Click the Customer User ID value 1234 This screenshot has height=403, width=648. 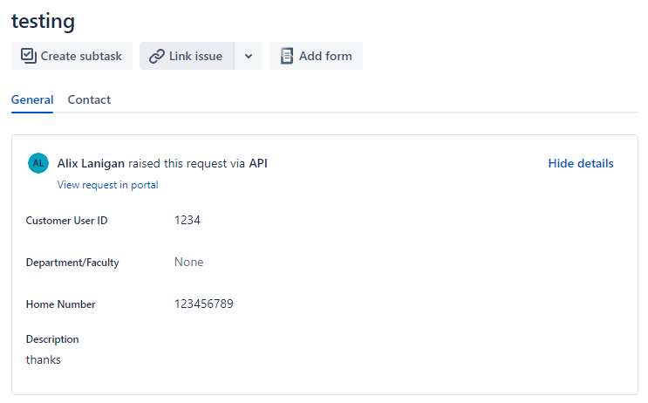pyautogui.click(x=188, y=221)
